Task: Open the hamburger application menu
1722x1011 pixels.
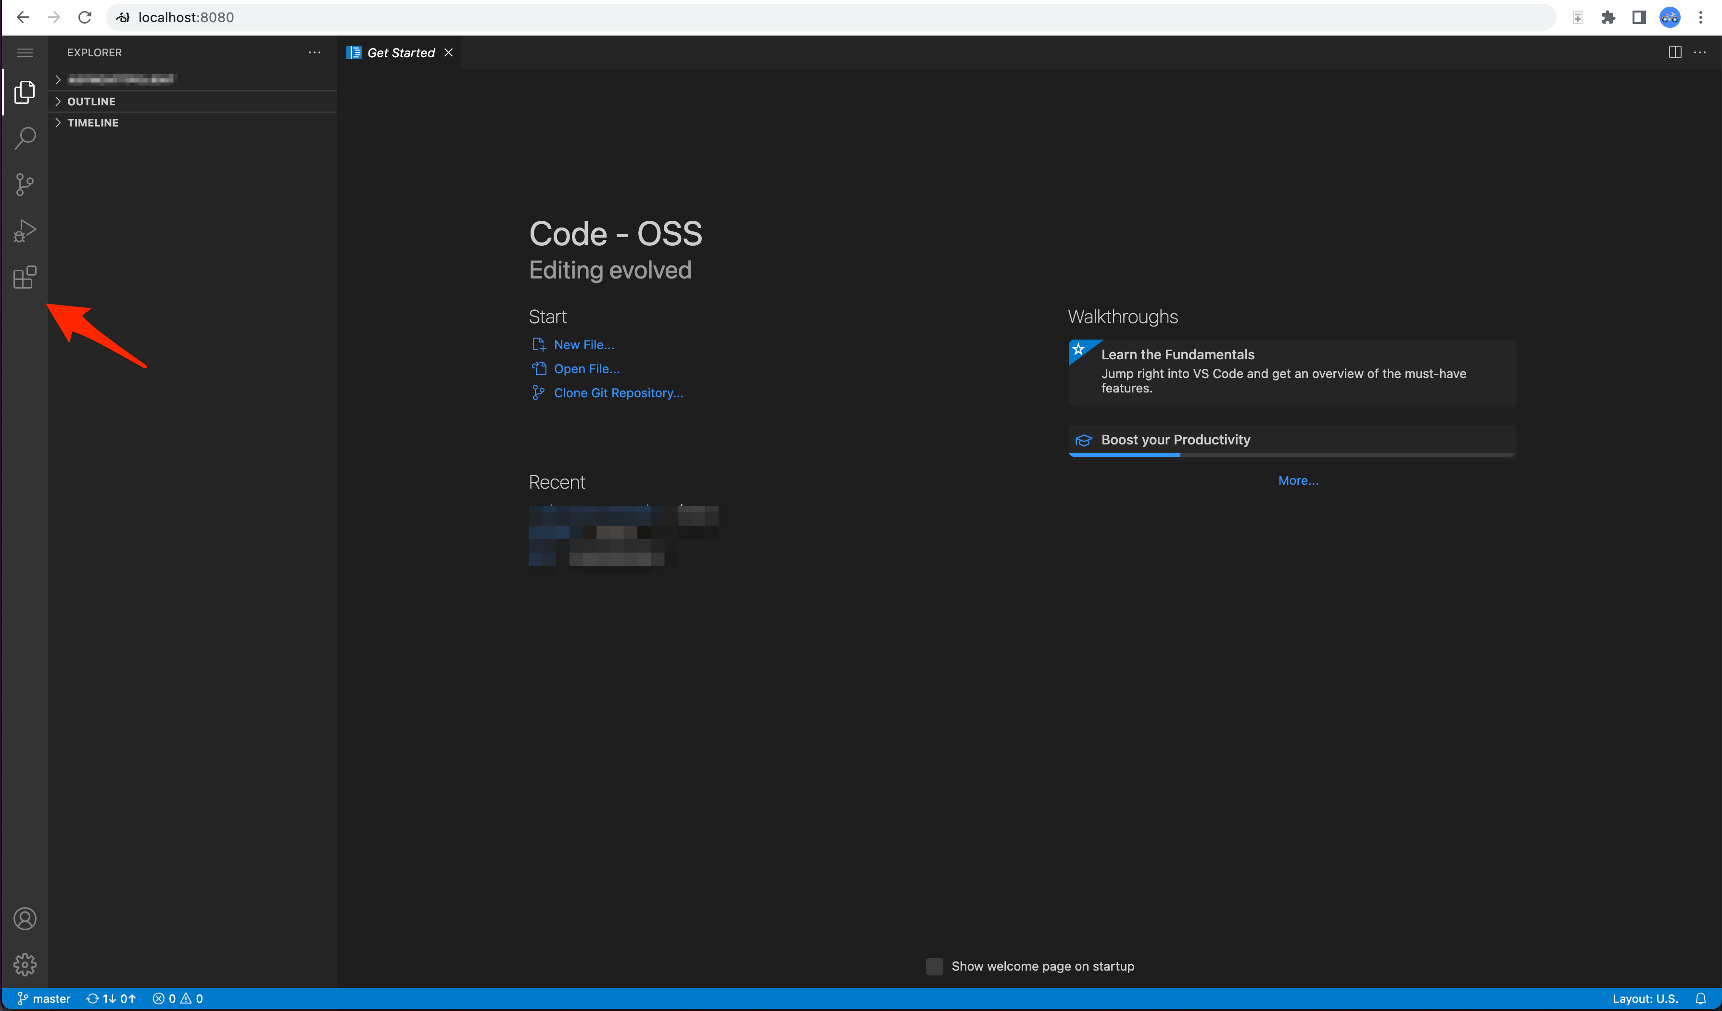Action: [x=25, y=52]
